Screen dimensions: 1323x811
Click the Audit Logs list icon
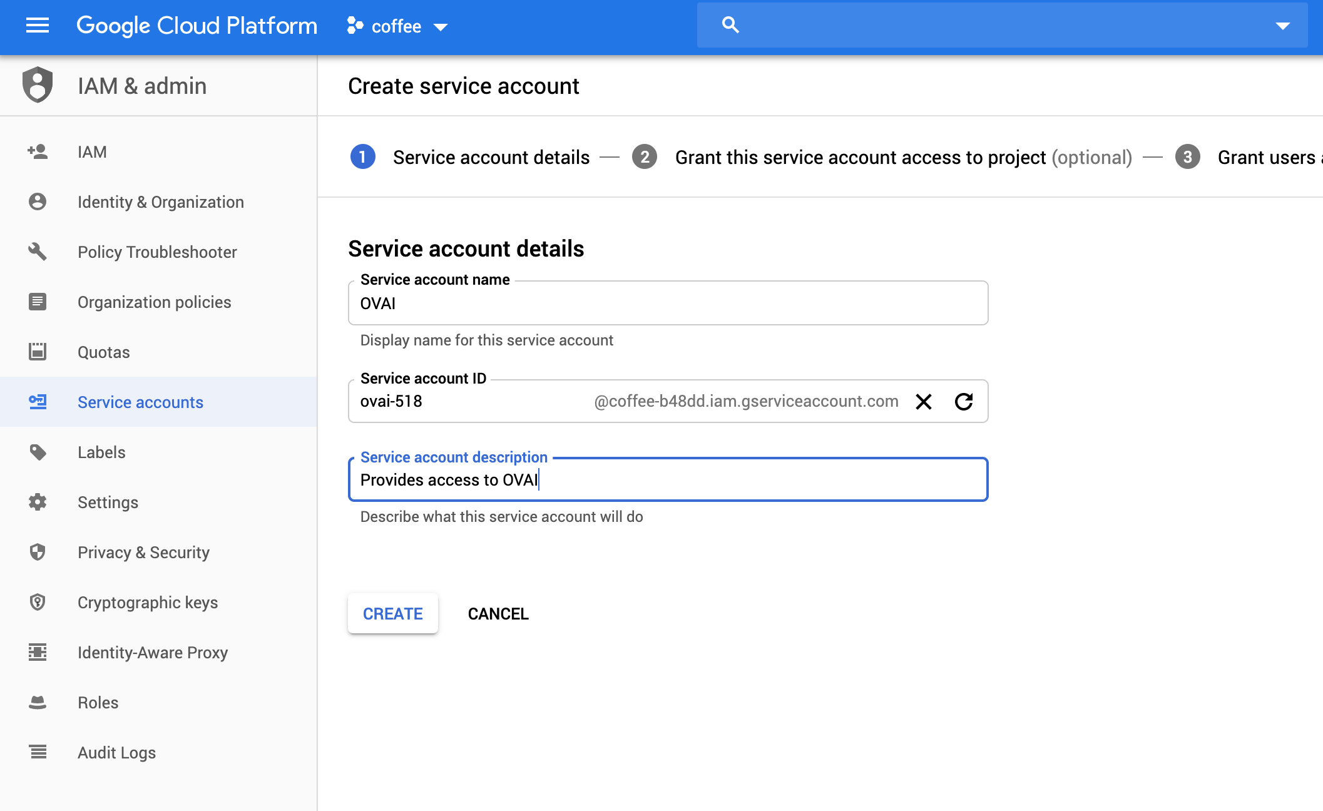38,752
